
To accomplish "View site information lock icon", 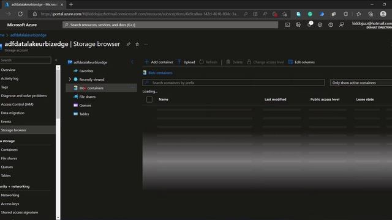I will 35,14.
